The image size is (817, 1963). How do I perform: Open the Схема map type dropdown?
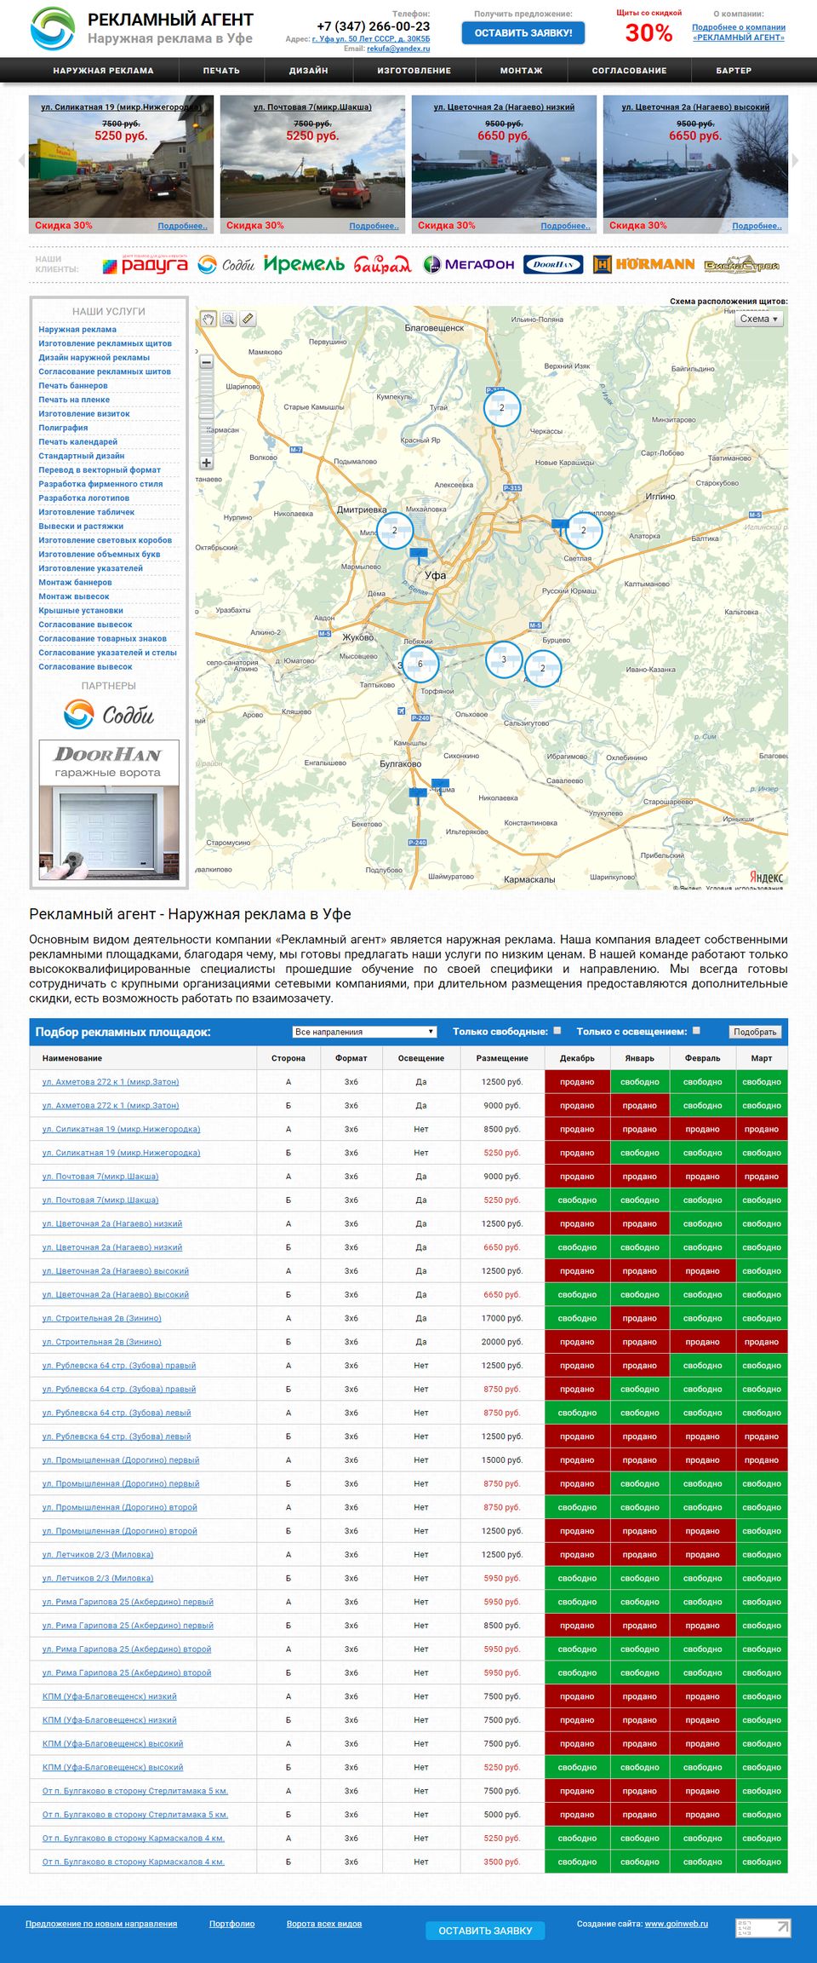pyautogui.click(x=759, y=319)
